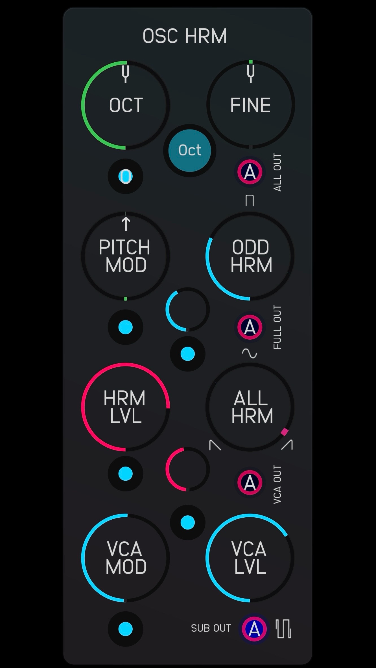Click the OCT knob
376x668 pixels.
click(126, 105)
